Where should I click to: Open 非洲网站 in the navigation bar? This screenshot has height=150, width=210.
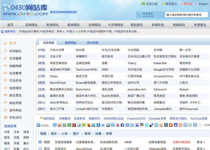tap(94, 25)
